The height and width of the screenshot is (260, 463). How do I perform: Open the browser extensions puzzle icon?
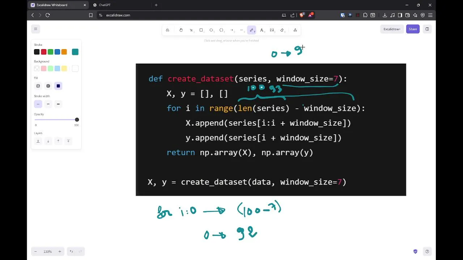pyautogui.click(x=365, y=15)
